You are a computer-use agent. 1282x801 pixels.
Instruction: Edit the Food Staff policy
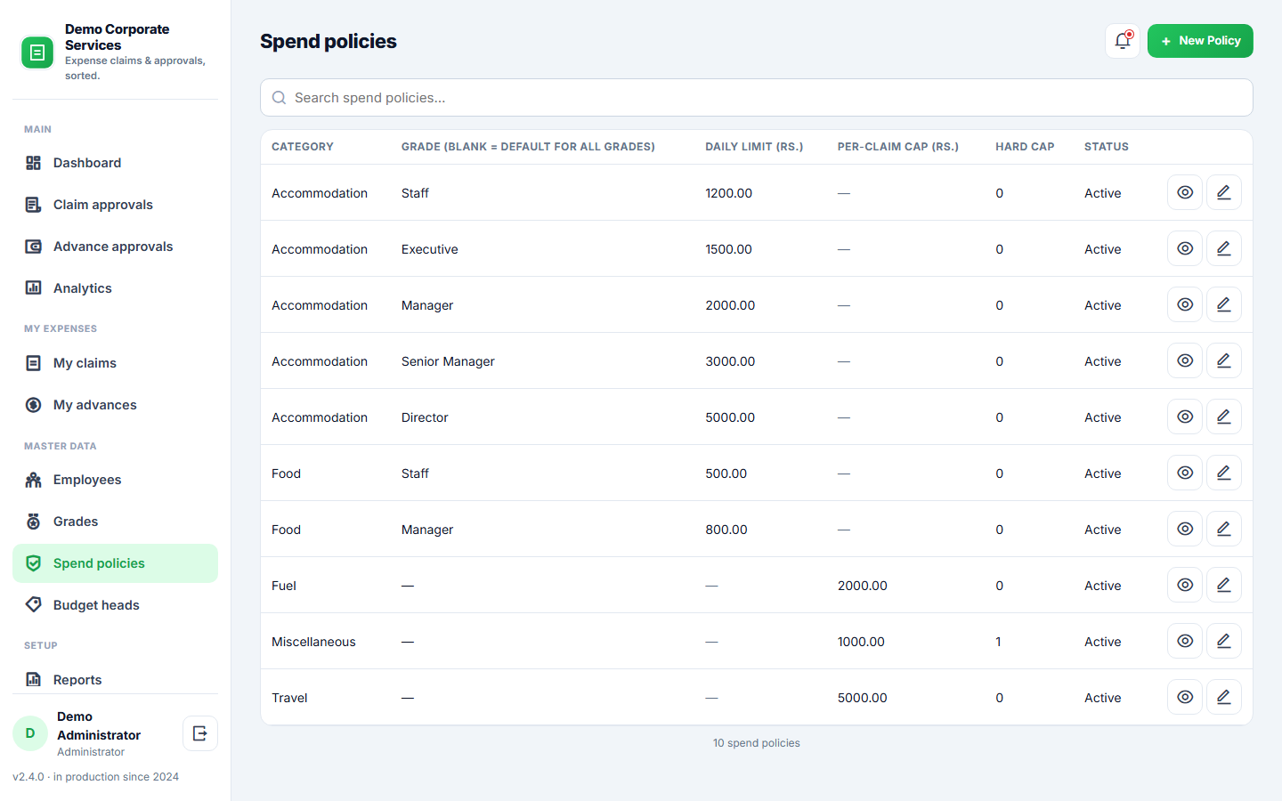tap(1224, 473)
